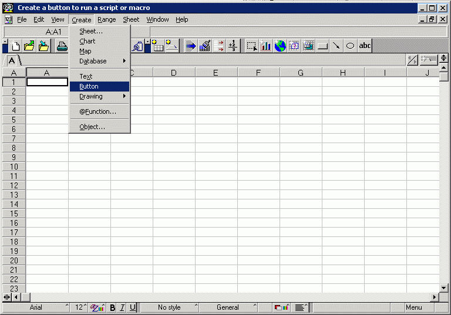Toggle bold in the status bar
The width and height of the screenshot is (451, 315).
click(x=113, y=307)
